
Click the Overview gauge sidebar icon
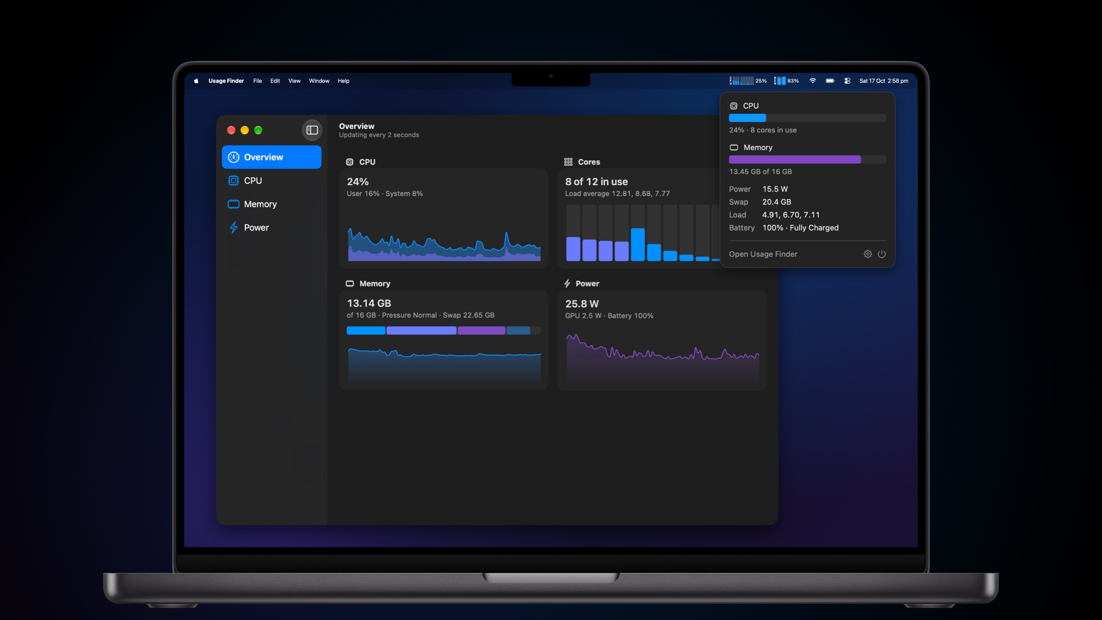[x=233, y=157]
